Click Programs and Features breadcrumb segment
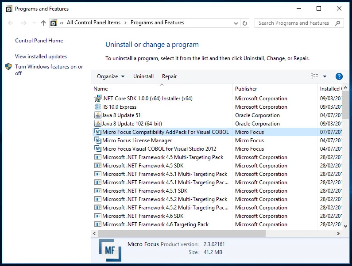The image size is (352, 266). tap(157, 23)
